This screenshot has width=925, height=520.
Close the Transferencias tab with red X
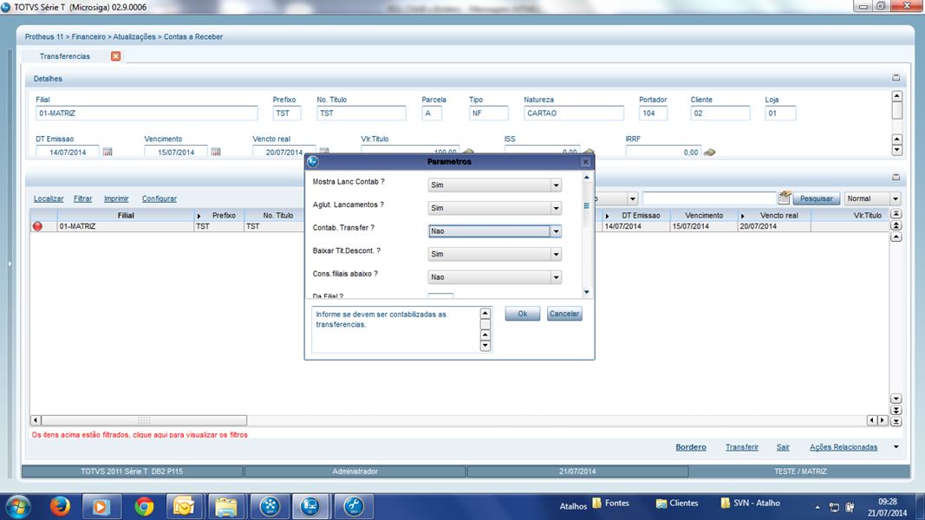tap(115, 56)
